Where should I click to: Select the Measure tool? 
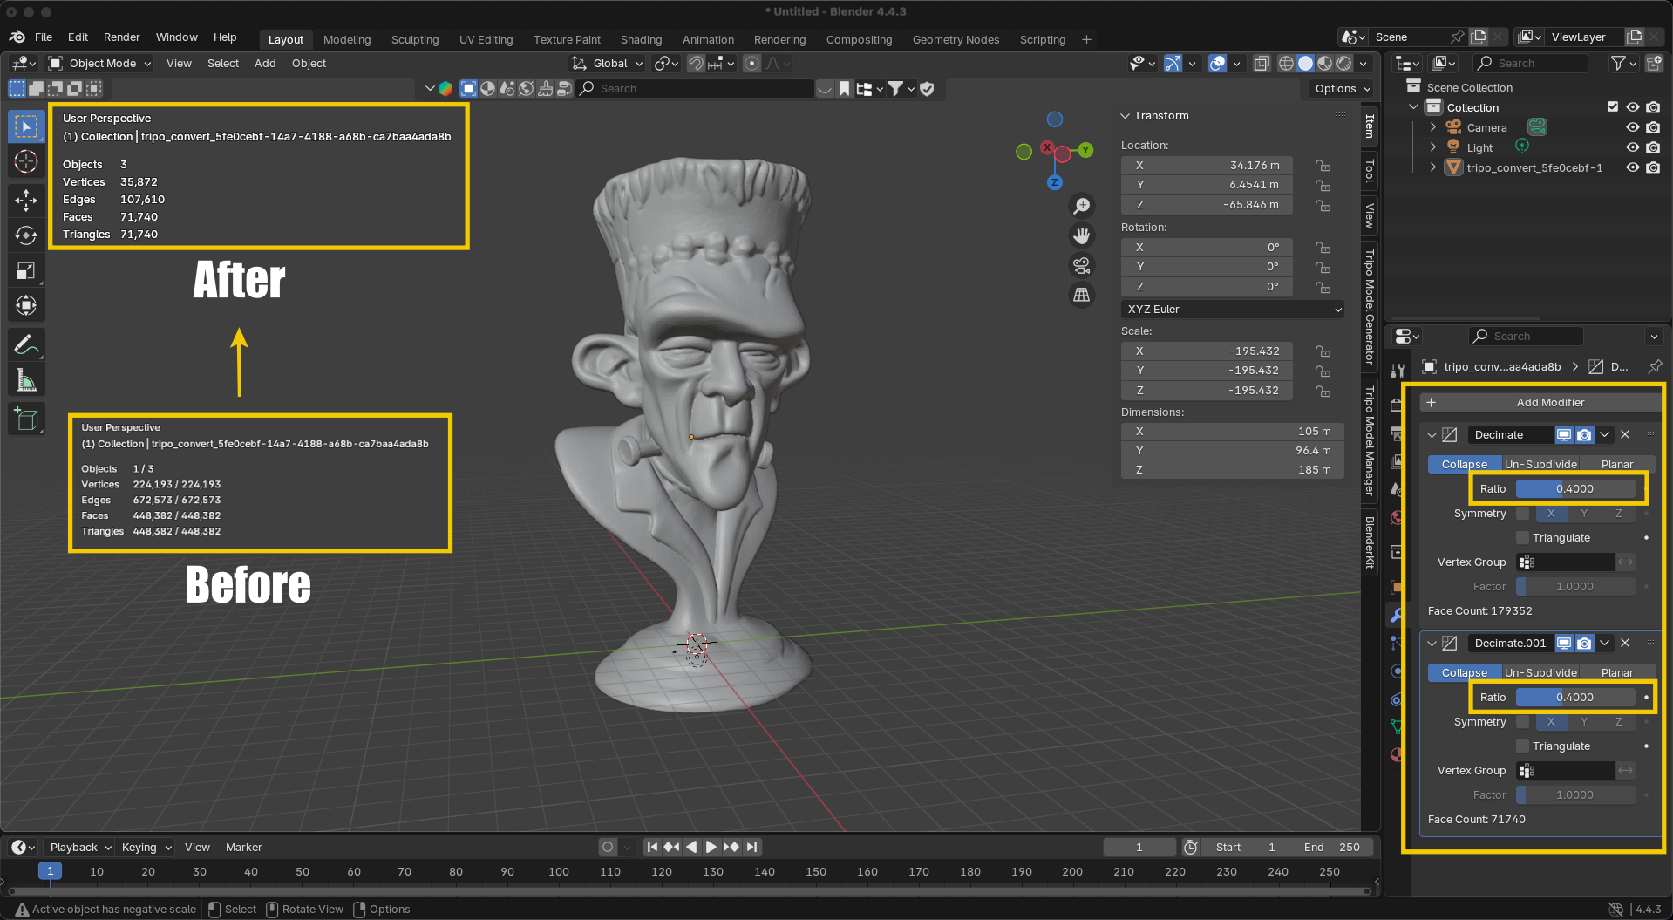pyautogui.click(x=26, y=380)
